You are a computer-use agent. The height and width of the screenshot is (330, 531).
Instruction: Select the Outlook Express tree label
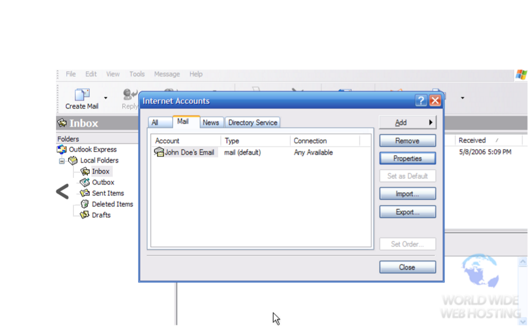[x=93, y=149]
